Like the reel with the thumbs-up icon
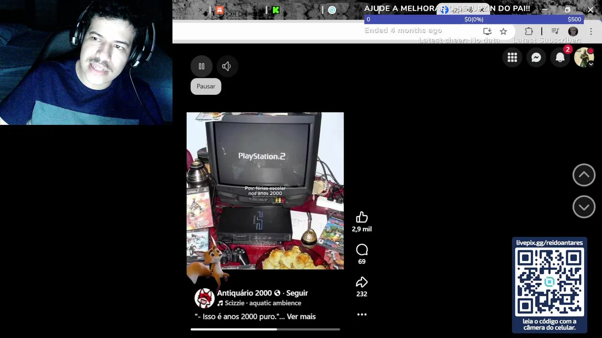 point(362,217)
